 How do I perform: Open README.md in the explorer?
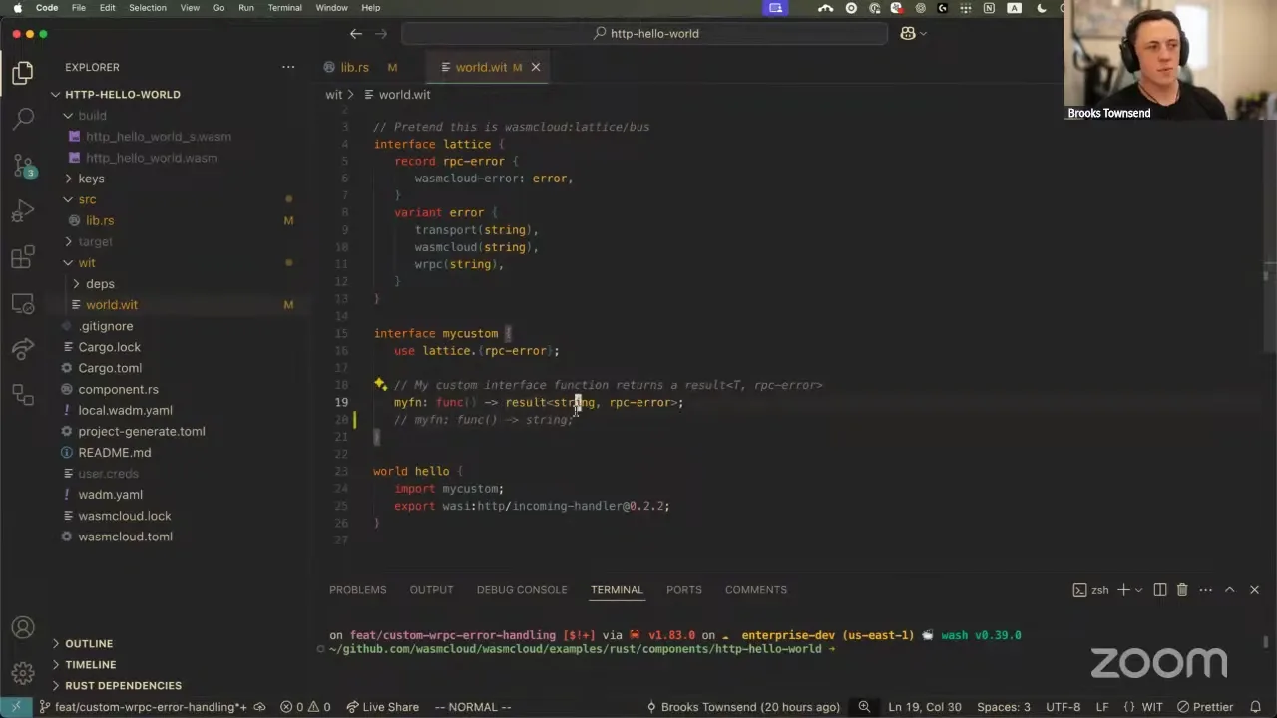pos(115,453)
